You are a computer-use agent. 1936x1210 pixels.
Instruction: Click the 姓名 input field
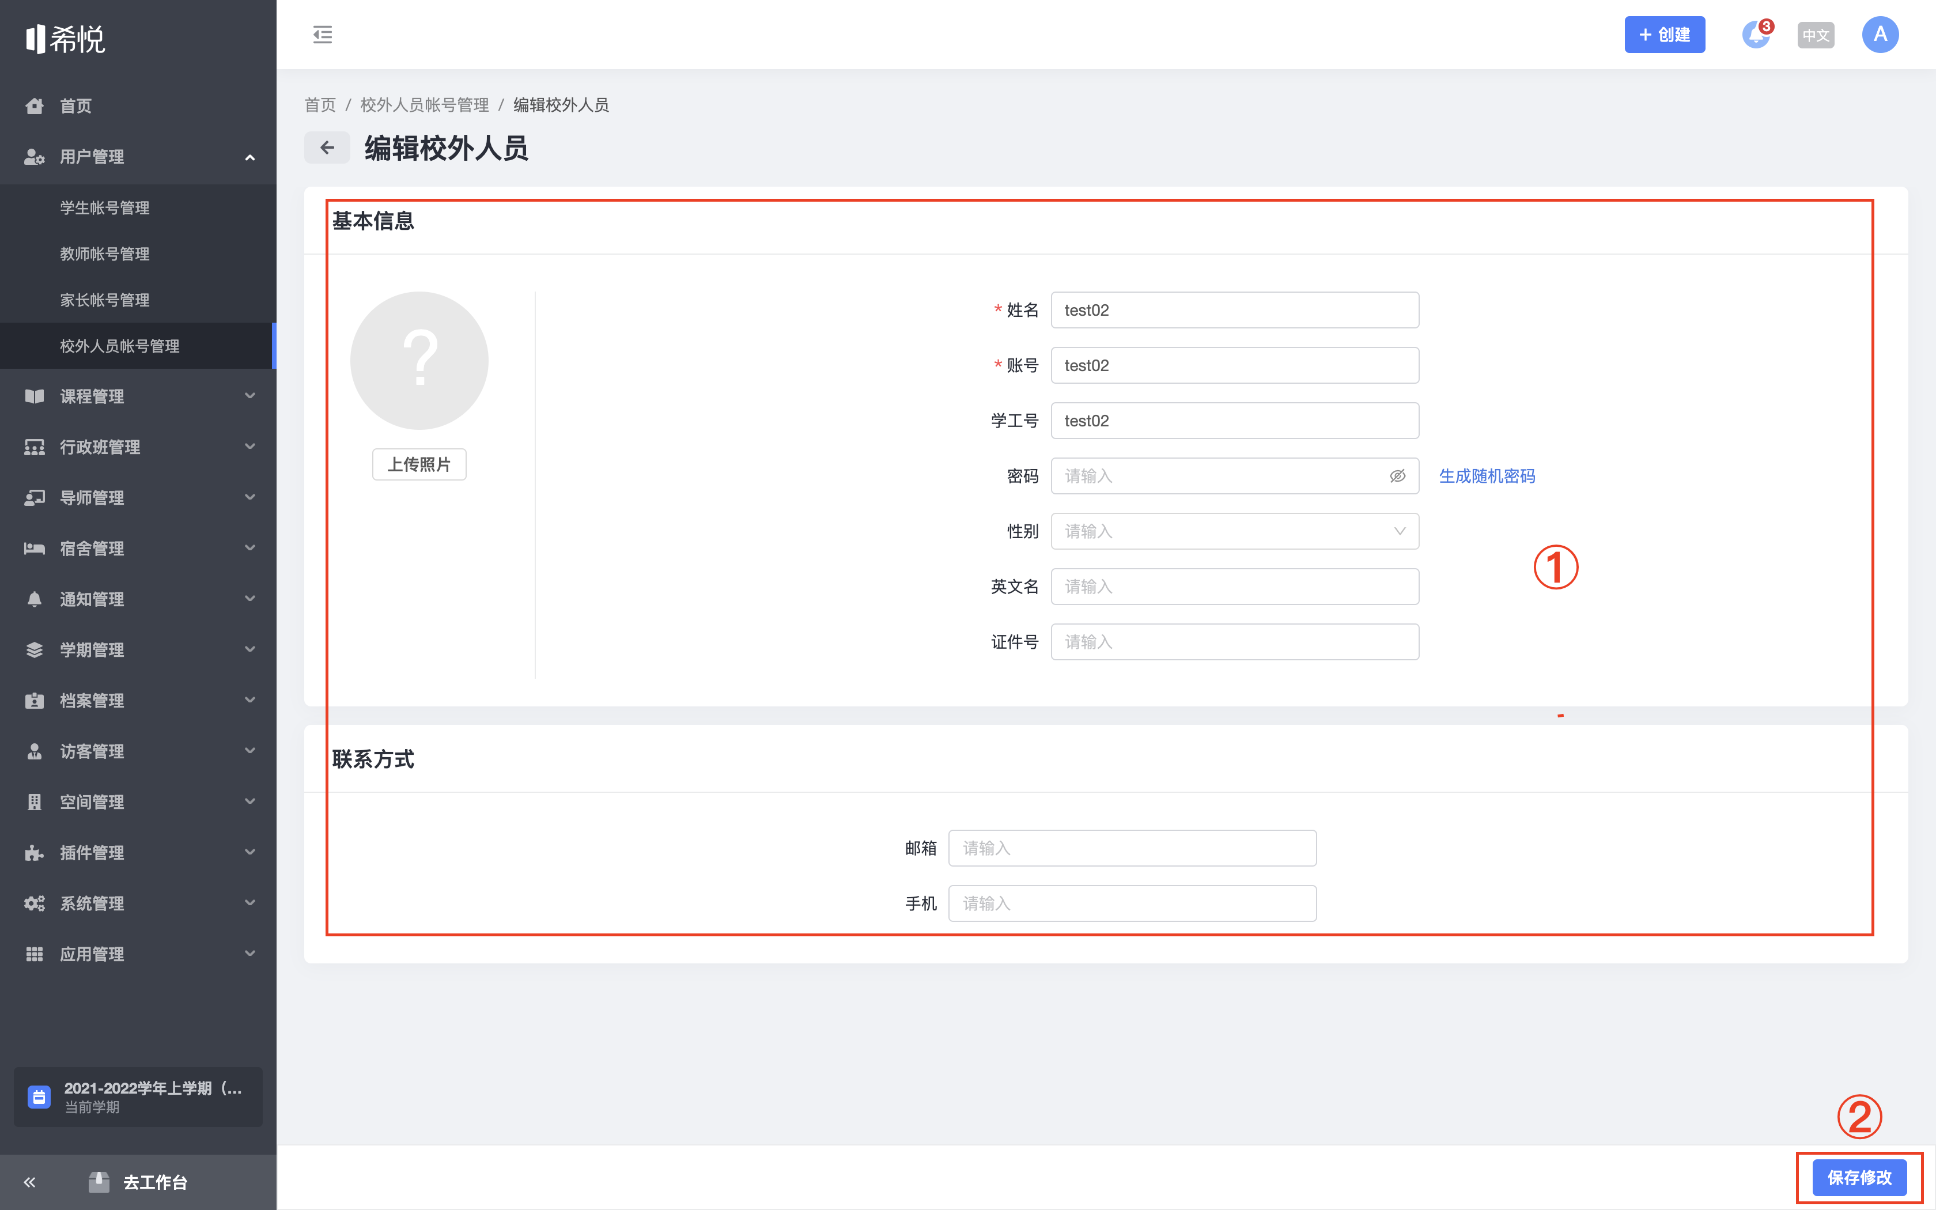click(x=1234, y=310)
